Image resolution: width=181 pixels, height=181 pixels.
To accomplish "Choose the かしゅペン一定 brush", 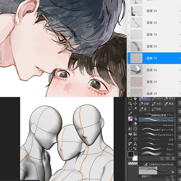I will (x=156, y=130).
